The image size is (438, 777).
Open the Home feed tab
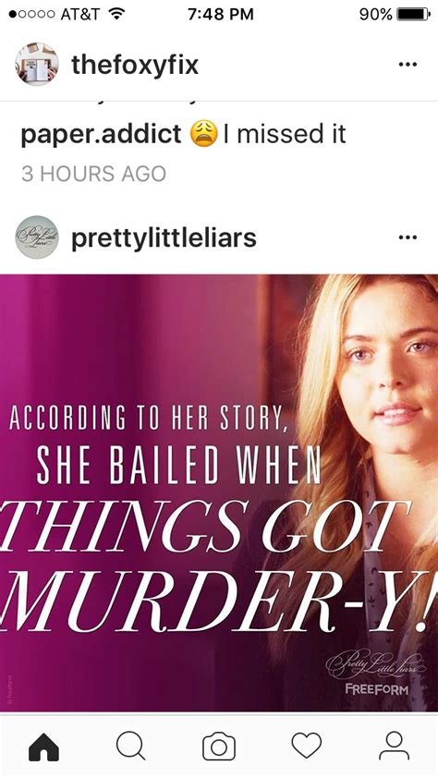pos(43,747)
